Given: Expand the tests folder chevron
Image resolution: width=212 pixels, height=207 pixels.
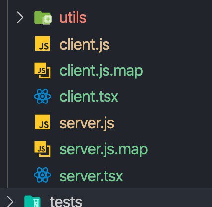Looking at the screenshot, I should coord(10,202).
